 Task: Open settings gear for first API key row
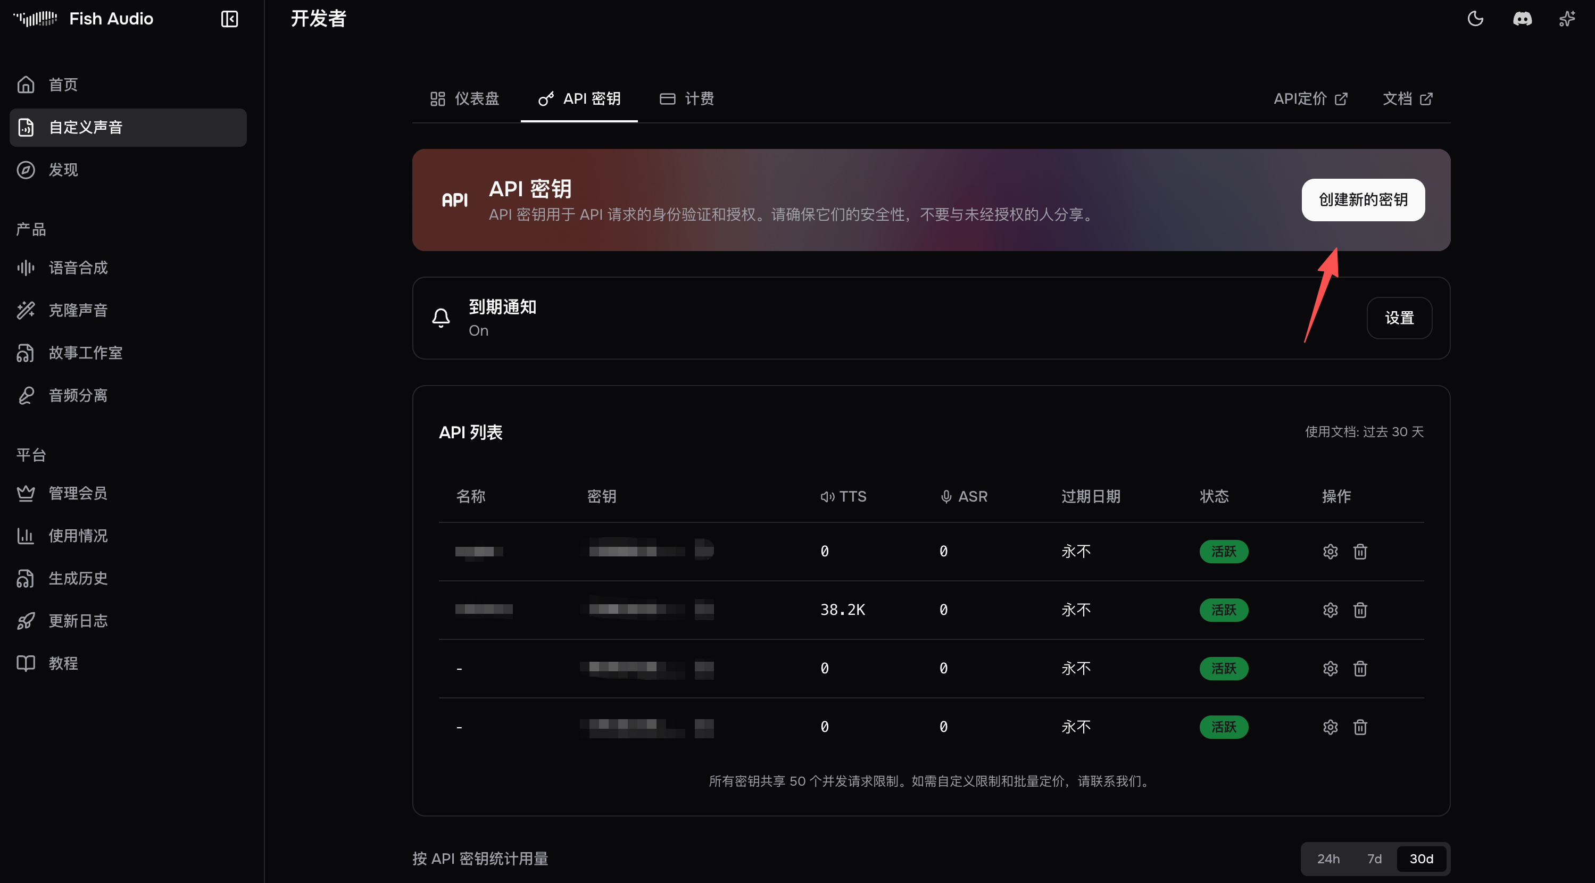pyautogui.click(x=1330, y=552)
